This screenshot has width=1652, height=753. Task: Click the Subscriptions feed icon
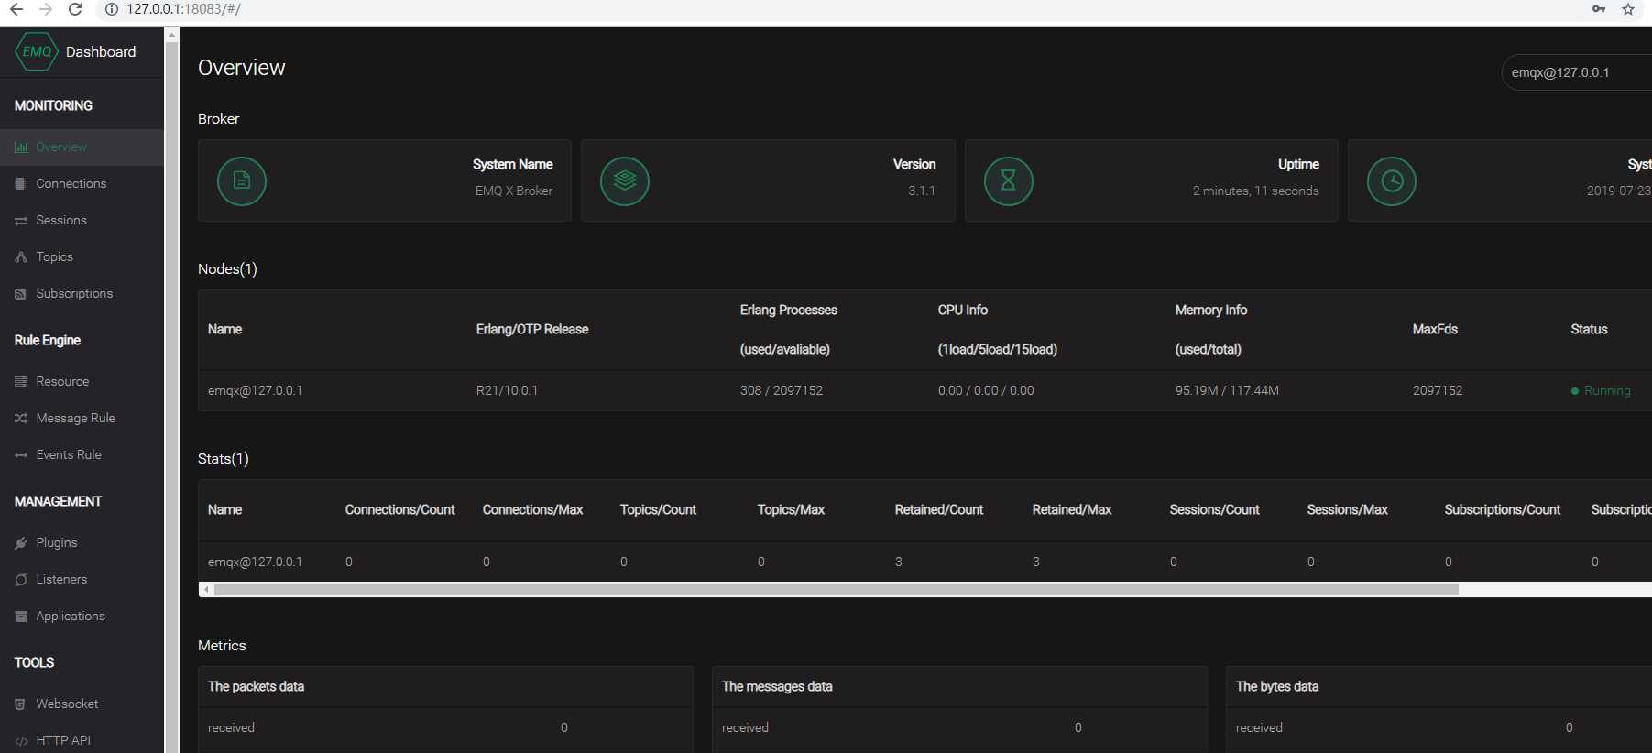tap(21, 293)
